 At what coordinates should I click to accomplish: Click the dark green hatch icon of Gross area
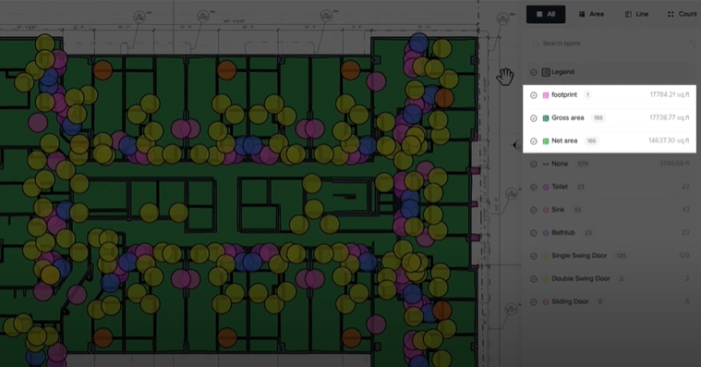(x=546, y=118)
